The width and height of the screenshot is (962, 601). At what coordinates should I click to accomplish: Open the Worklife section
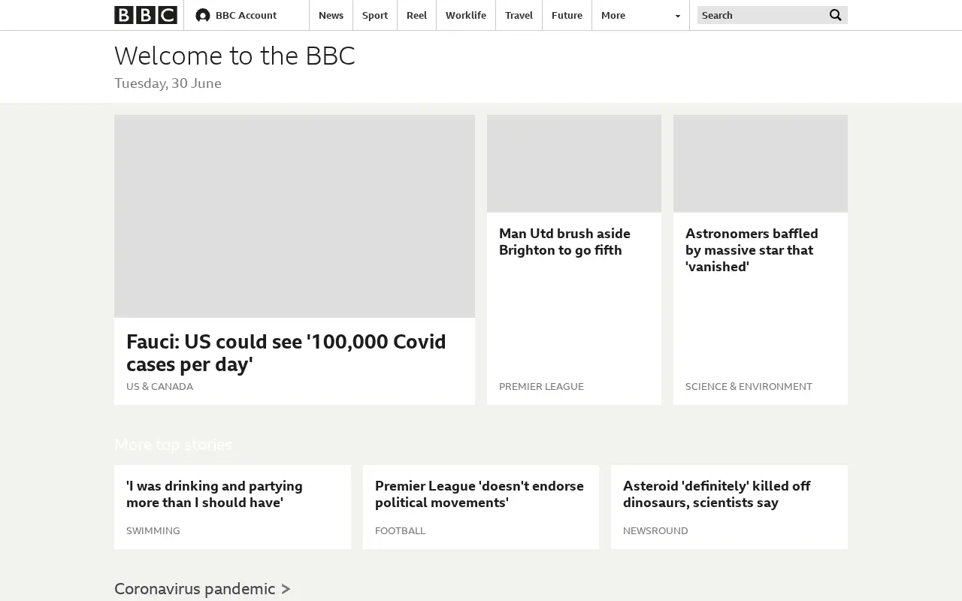[x=466, y=15]
